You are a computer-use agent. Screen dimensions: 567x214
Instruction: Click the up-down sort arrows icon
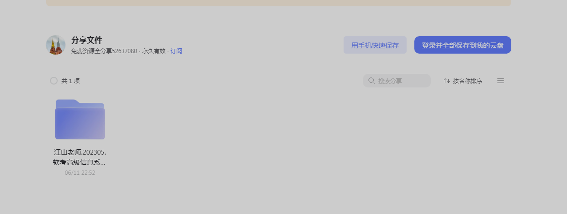447,81
